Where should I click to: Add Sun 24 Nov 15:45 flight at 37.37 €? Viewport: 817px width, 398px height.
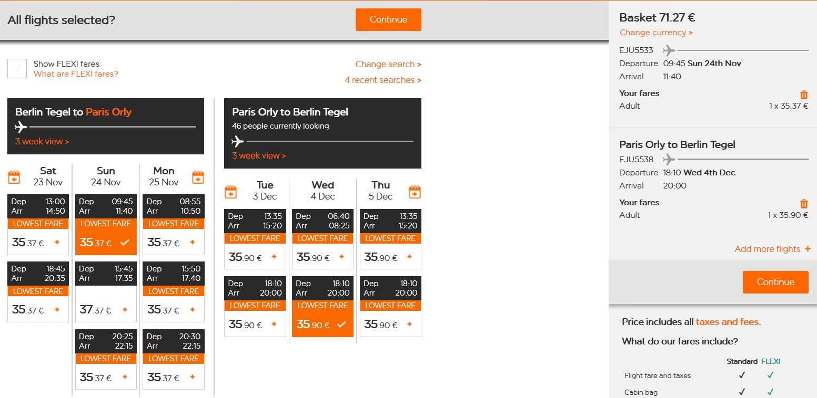point(125,310)
